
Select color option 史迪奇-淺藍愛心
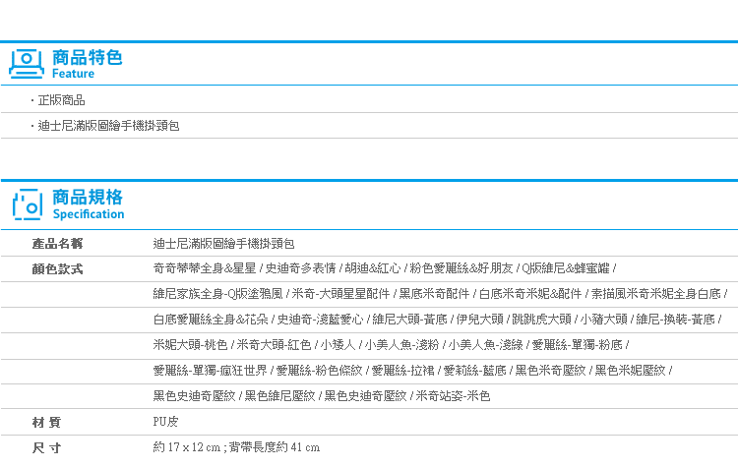320,320
